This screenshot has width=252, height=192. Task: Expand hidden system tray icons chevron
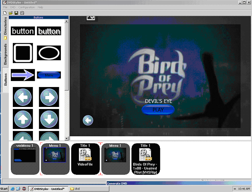click(235, 189)
